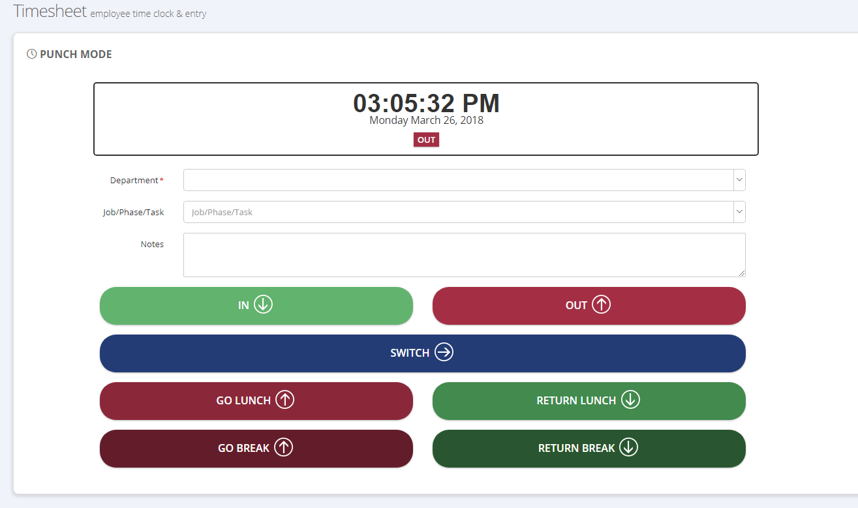This screenshot has width=858, height=508.
Task: Click the clock icon next to PUNCH MODE
Action: 31,54
